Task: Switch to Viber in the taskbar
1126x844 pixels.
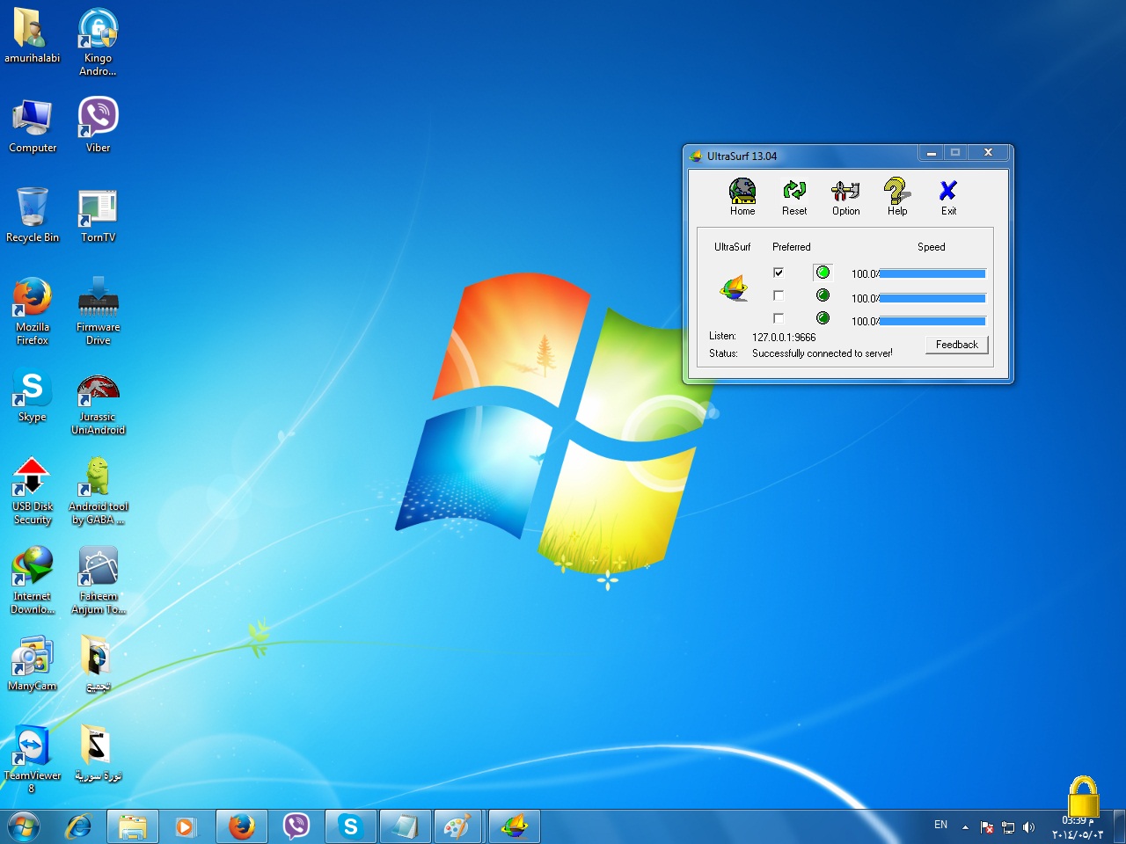Action: tap(296, 826)
